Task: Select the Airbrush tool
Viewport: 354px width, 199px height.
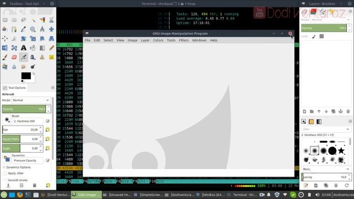Action: (23, 57)
